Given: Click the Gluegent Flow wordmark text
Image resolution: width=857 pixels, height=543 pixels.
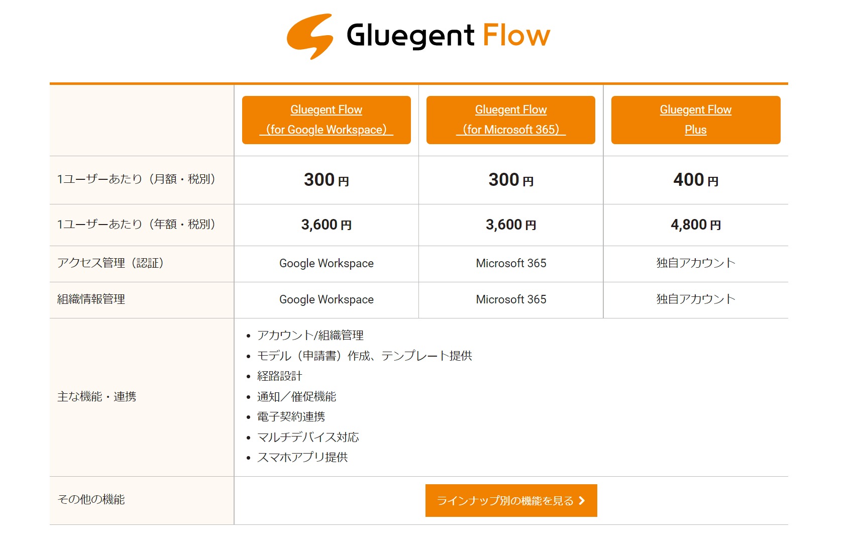Looking at the screenshot, I should 447,35.
